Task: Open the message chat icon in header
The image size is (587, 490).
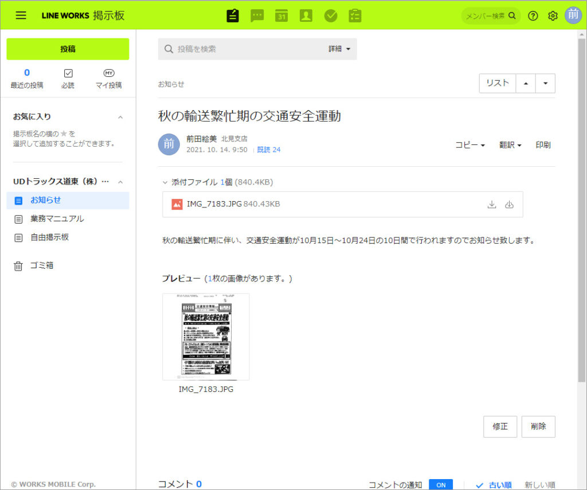Action: click(257, 15)
